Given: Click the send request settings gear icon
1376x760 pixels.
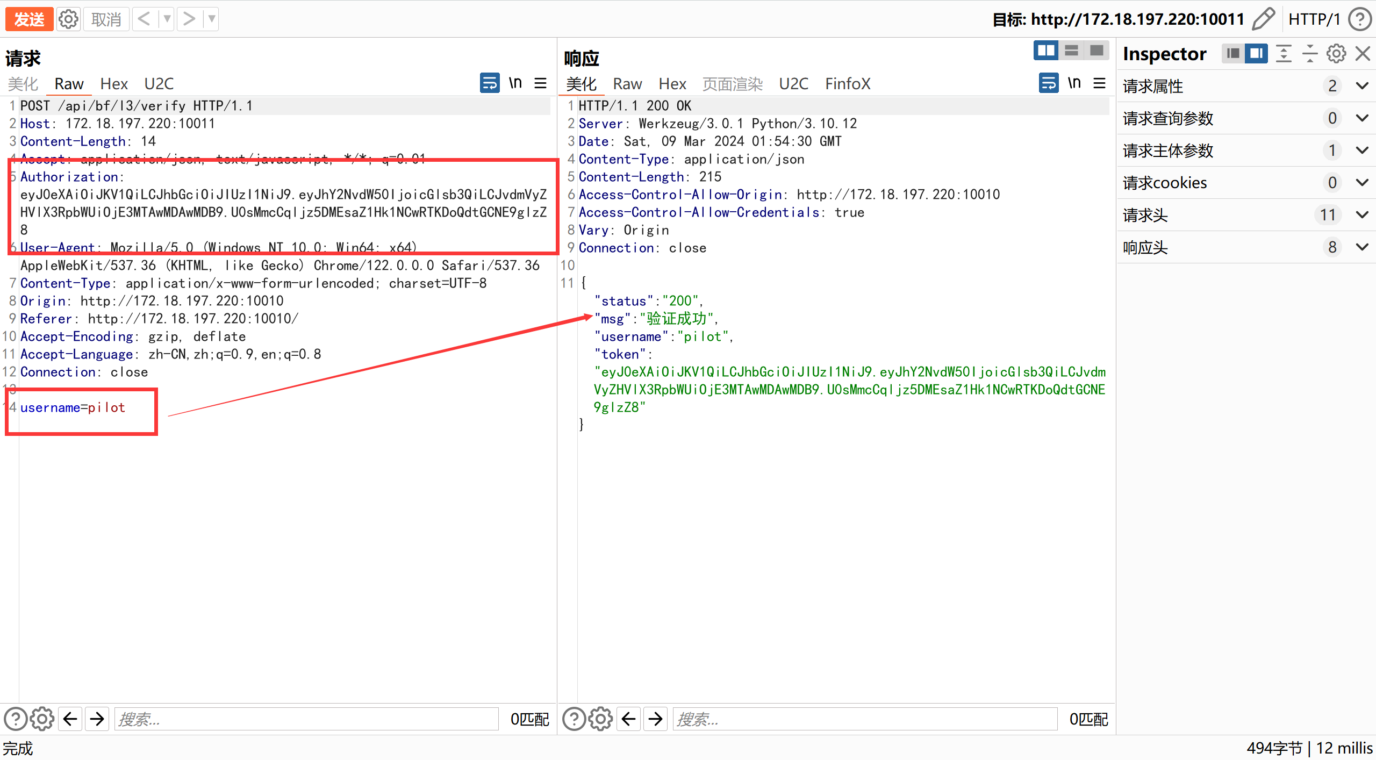Looking at the screenshot, I should pyautogui.click(x=68, y=19).
